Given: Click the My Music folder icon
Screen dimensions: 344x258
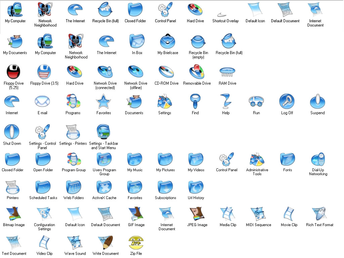Looking at the screenshot, I should tap(135, 159).
